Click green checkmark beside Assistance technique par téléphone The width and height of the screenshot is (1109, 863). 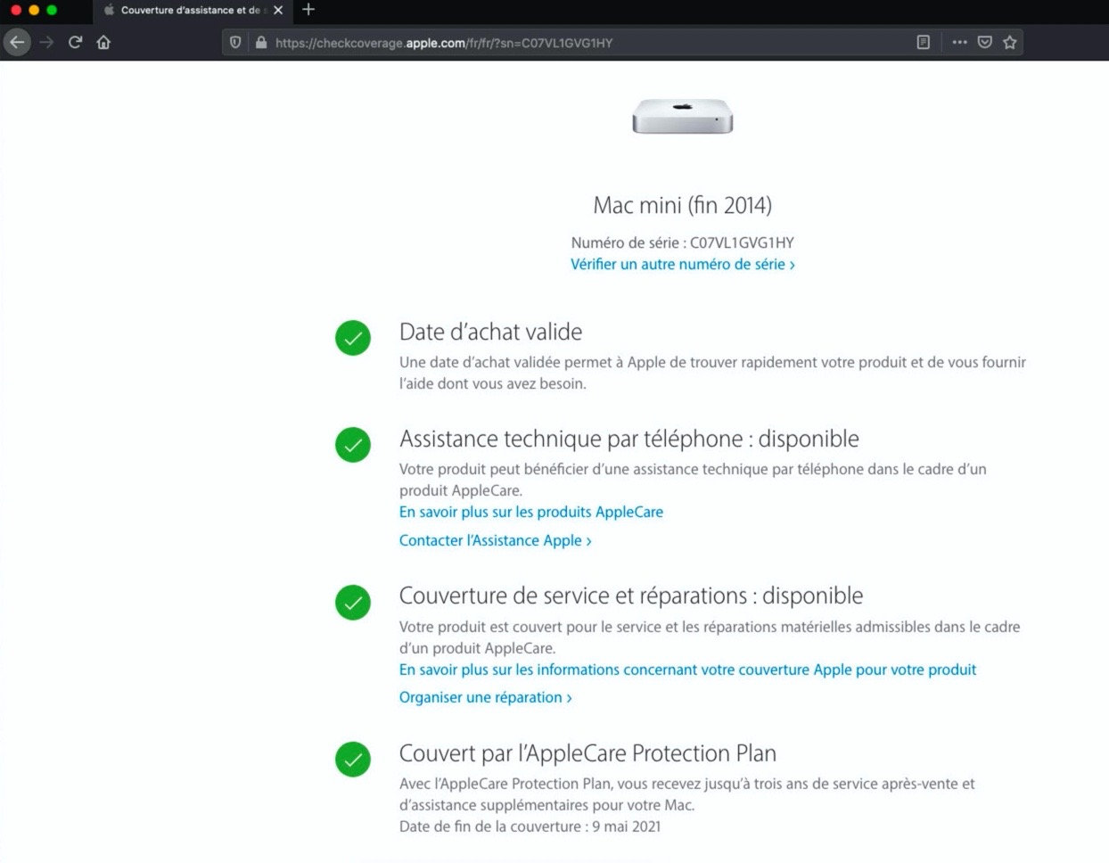[353, 445]
